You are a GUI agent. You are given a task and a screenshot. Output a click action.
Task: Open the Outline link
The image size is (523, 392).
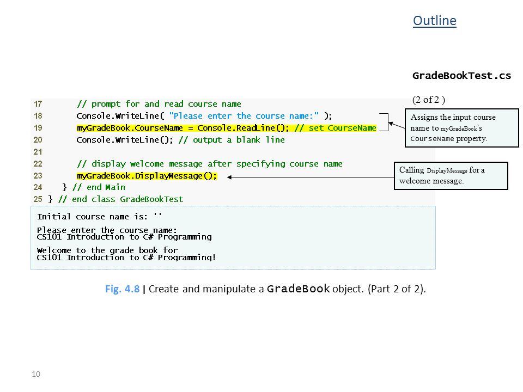click(434, 21)
